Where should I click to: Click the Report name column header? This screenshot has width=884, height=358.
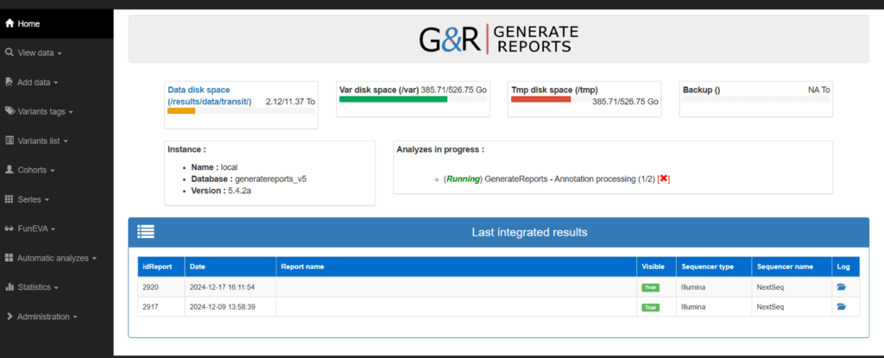click(x=457, y=267)
